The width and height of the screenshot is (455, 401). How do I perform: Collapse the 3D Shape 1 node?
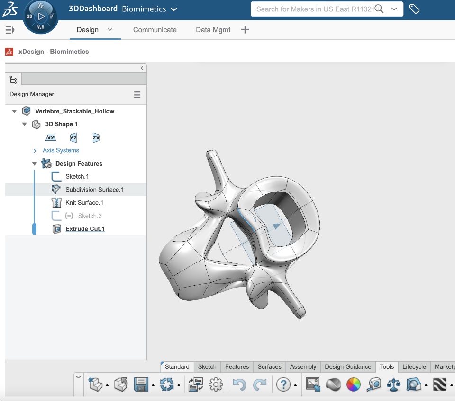pyautogui.click(x=24, y=124)
